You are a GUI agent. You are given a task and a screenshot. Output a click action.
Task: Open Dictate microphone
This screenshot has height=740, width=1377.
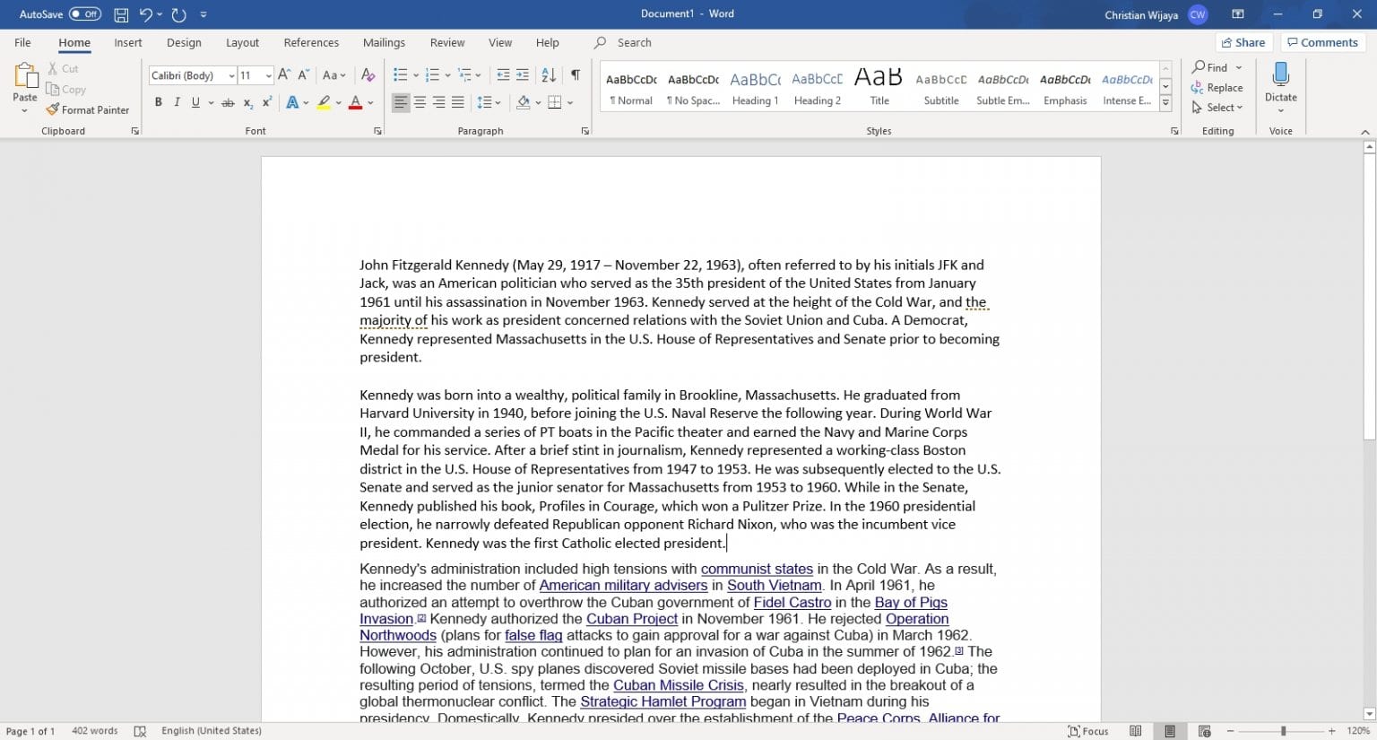pos(1280,75)
